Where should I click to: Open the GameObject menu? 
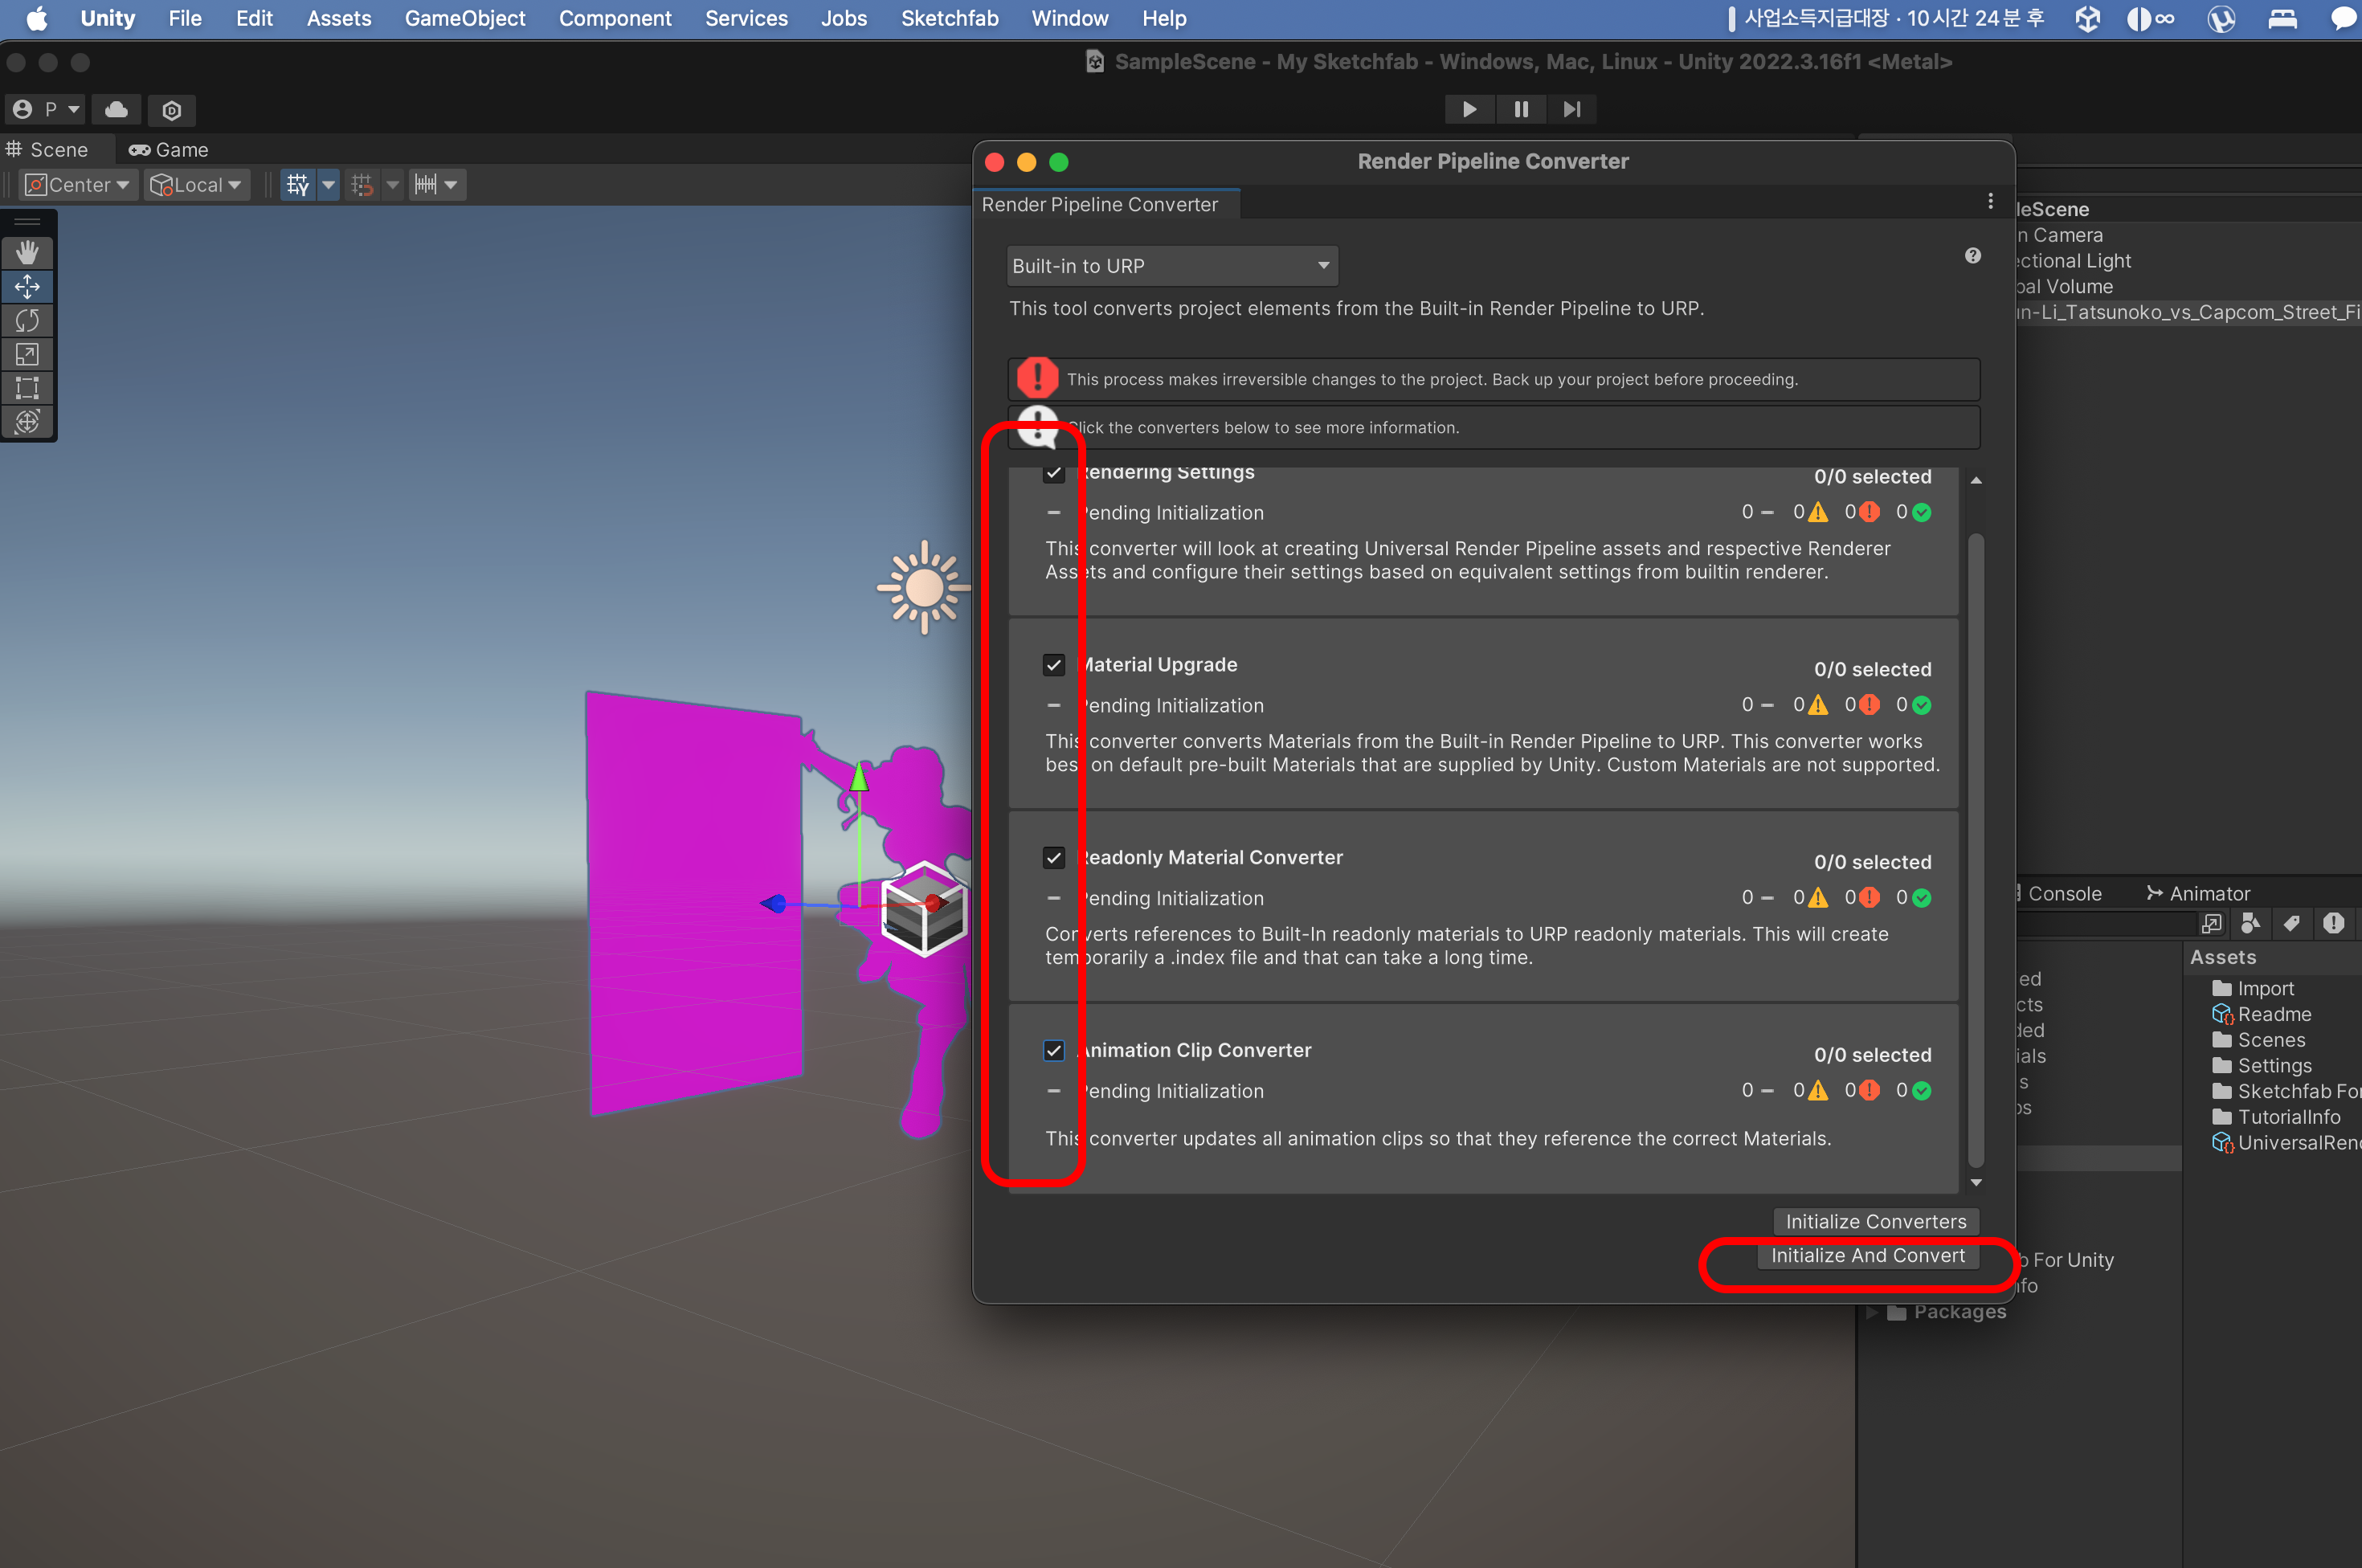point(464,18)
